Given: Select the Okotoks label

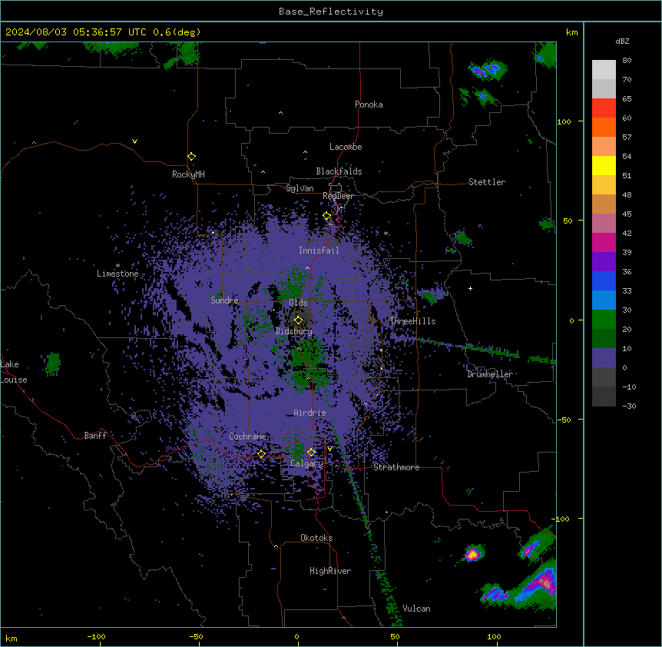Looking at the screenshot, I should coord(316,538).
